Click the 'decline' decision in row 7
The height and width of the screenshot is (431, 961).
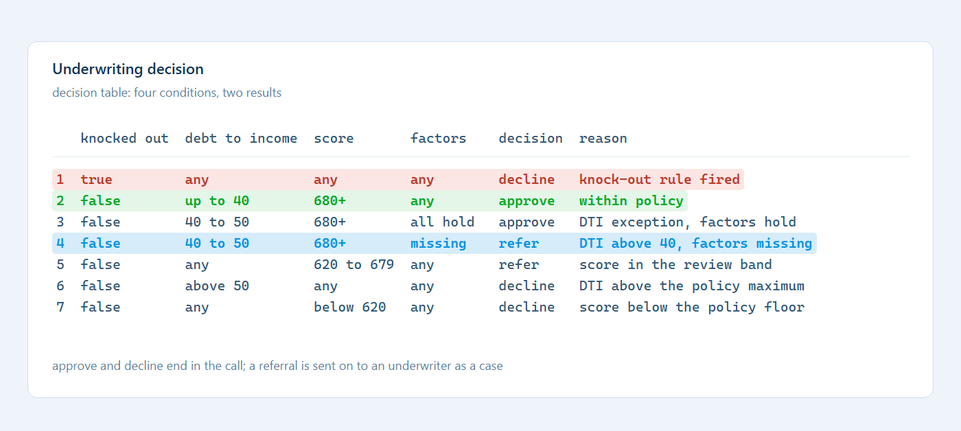tap(526, 307)
